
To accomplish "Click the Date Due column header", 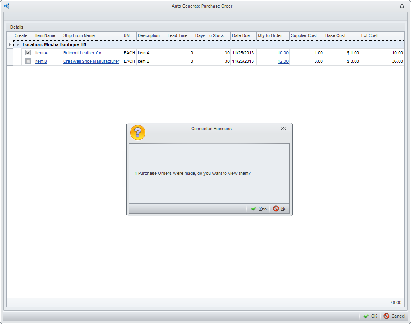I will tap(243, 35).
